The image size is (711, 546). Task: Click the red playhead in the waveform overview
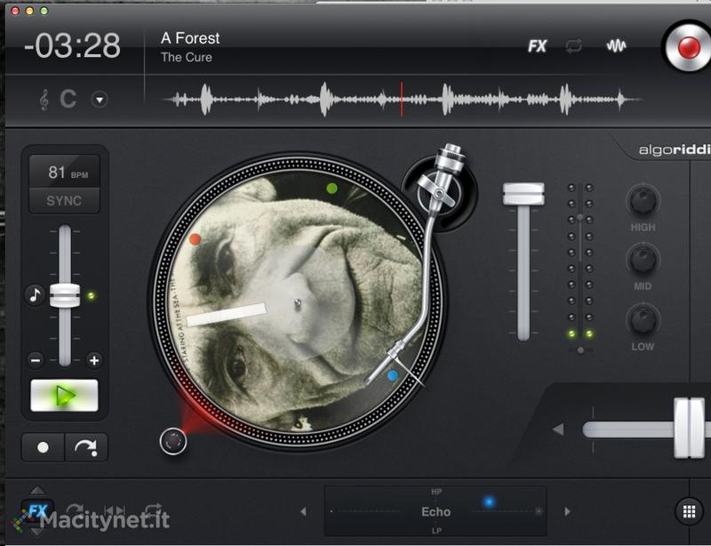click(402, 99)
